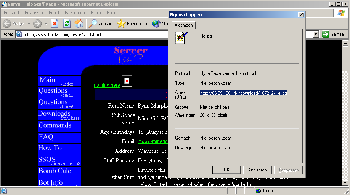Click the file.jpg image file icon
Viewport: 350px width, 195px height.
[x=181, y=38]
